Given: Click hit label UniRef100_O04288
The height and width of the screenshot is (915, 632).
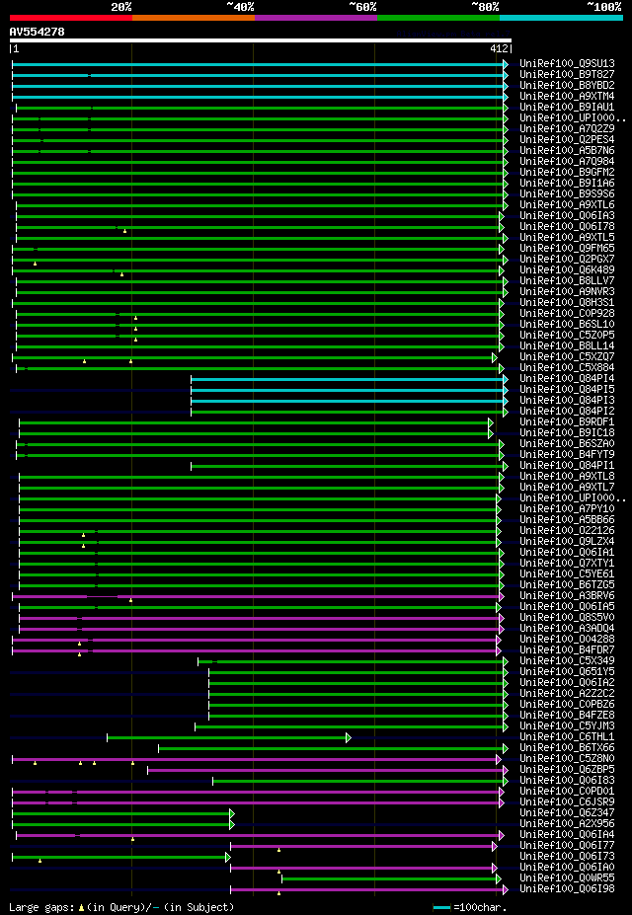Looking at the screenshot, I should tap(567, 639).
